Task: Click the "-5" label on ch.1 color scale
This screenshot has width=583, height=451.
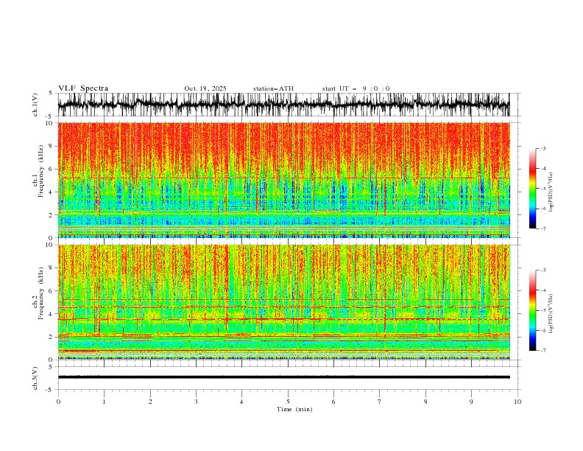Action: 543,189
